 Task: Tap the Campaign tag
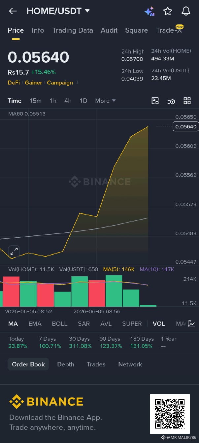(60, 83)
